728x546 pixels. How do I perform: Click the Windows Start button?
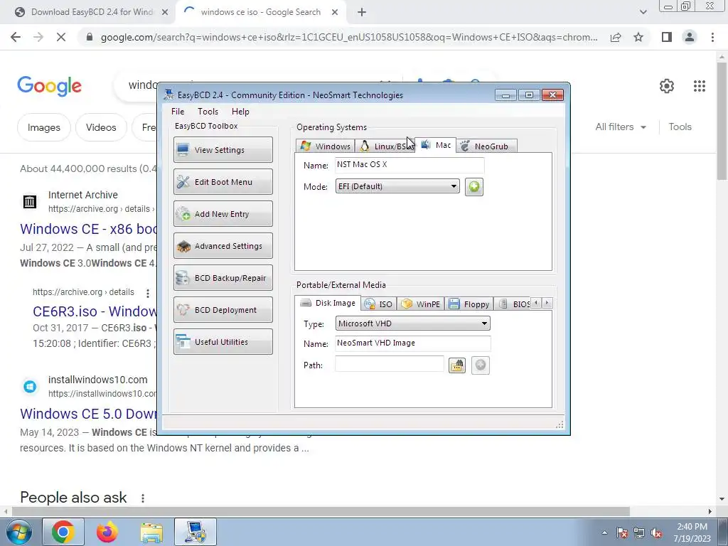[18, 532]
